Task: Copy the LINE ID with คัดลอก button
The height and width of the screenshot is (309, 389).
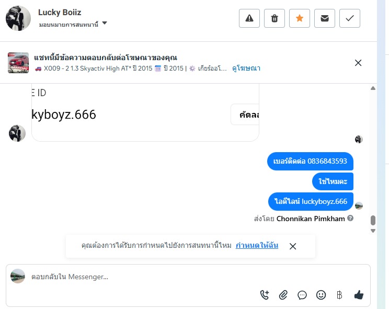Action: coord(245,115)
